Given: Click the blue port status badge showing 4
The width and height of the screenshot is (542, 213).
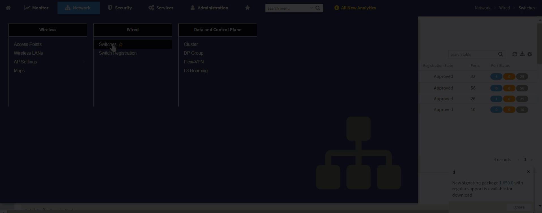Looking at the screenshot, I should (x=496, y=76).
